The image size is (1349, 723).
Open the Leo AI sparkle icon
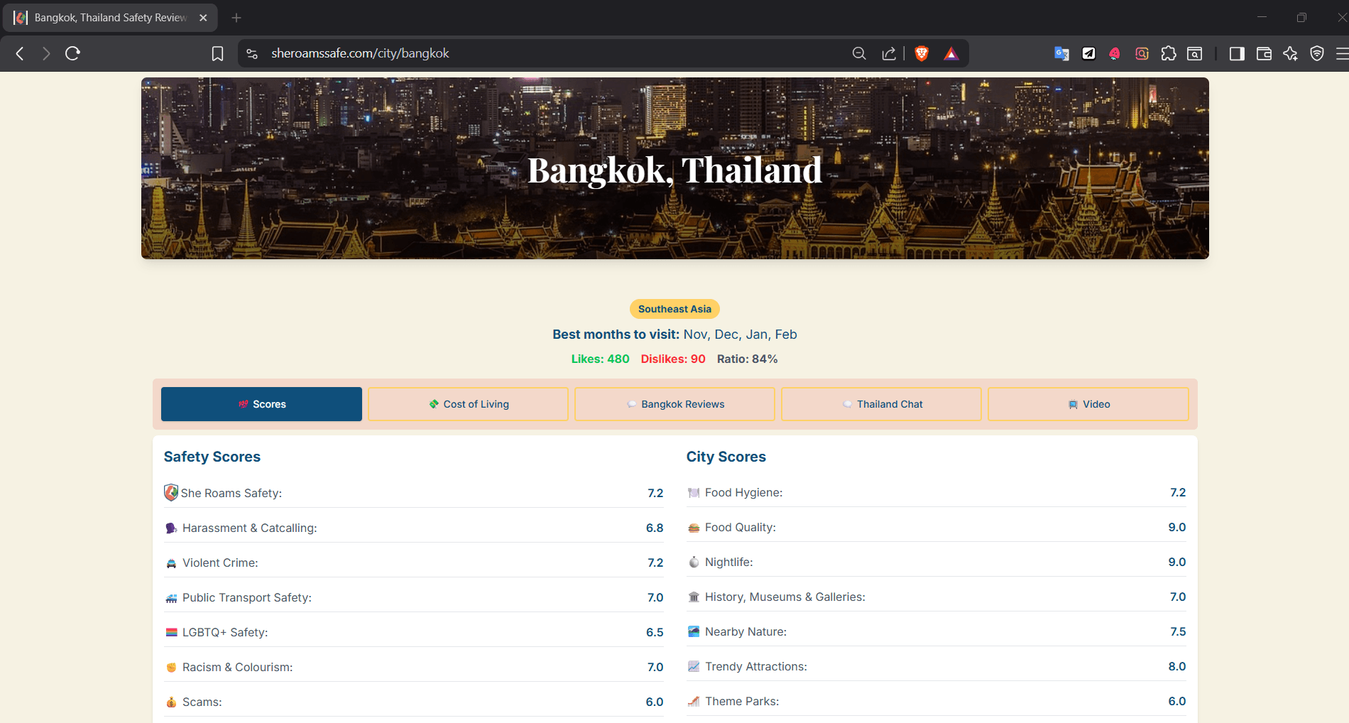pos(1290,53)
